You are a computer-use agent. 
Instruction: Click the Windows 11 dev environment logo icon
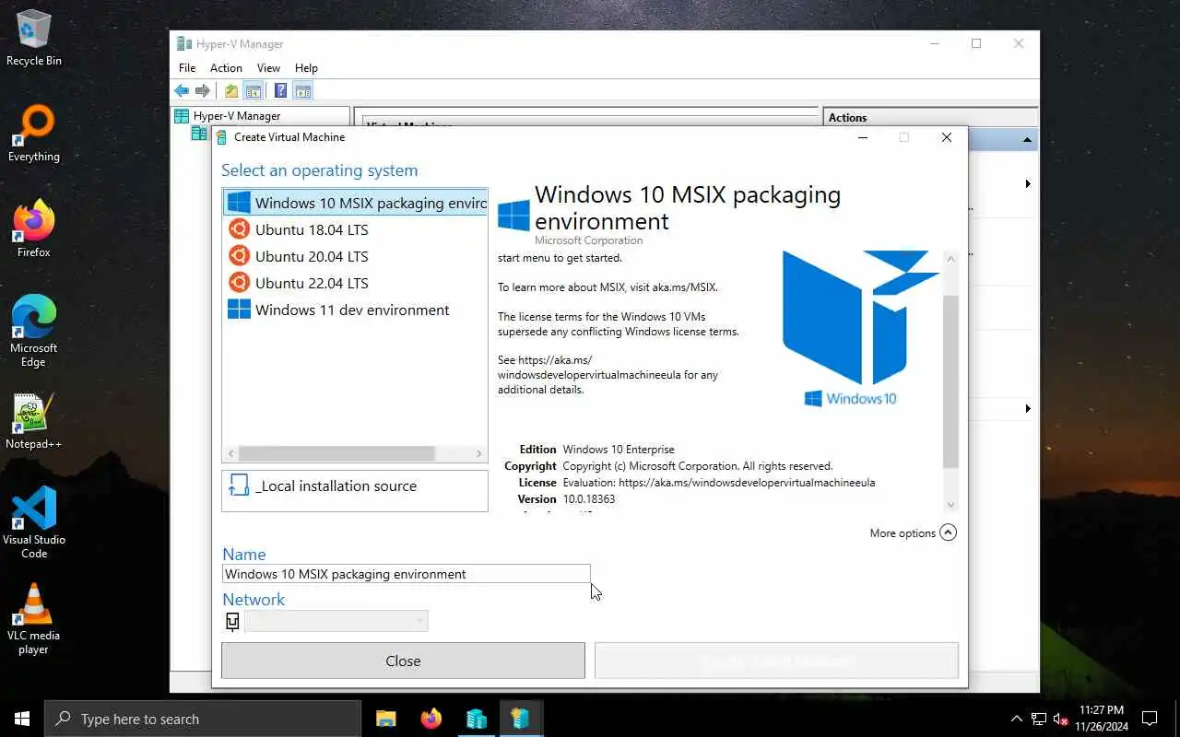239,310
